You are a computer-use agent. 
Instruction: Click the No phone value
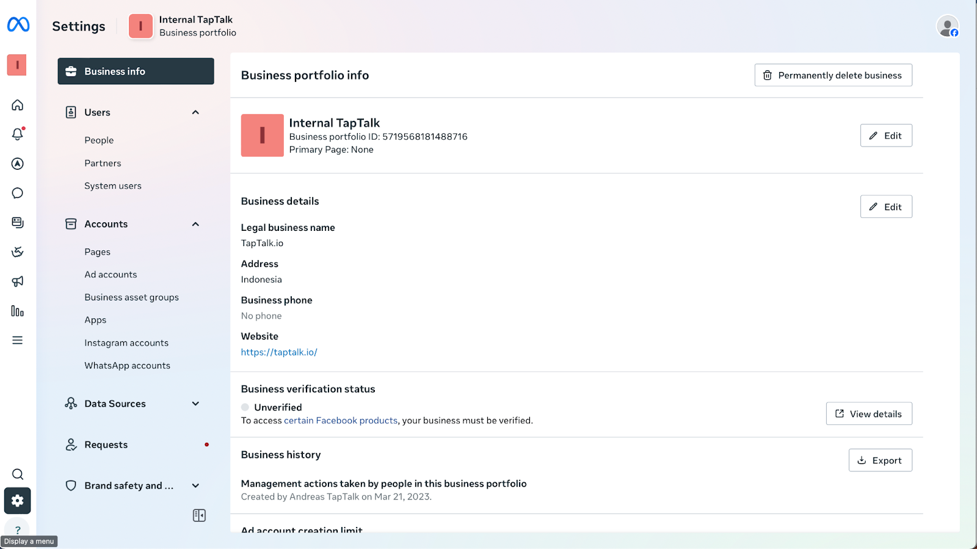[261, 316]
